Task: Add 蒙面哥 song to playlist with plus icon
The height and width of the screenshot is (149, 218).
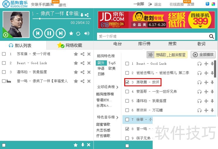Action: pos(206,92)
